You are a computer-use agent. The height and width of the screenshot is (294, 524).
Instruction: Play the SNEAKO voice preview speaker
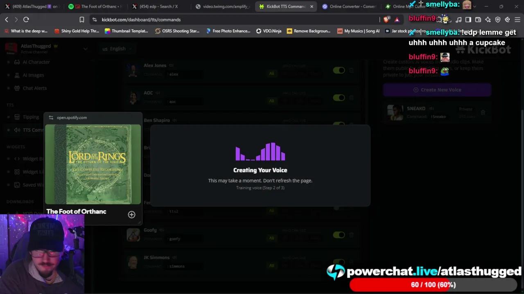tap(431, 109)
